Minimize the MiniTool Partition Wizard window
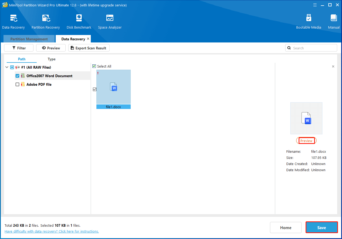This screenshot has height=239, width=342. pyautogui.click(x=323, y=5)
